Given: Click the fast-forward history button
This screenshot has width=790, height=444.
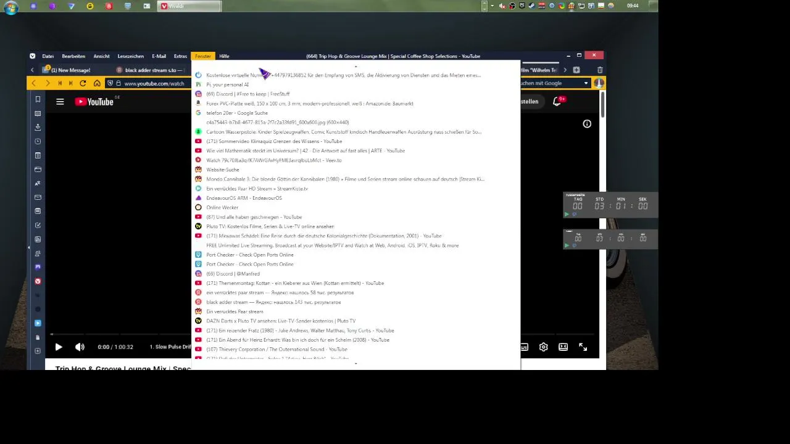Looking at the screenshot, I should (71, 83).
